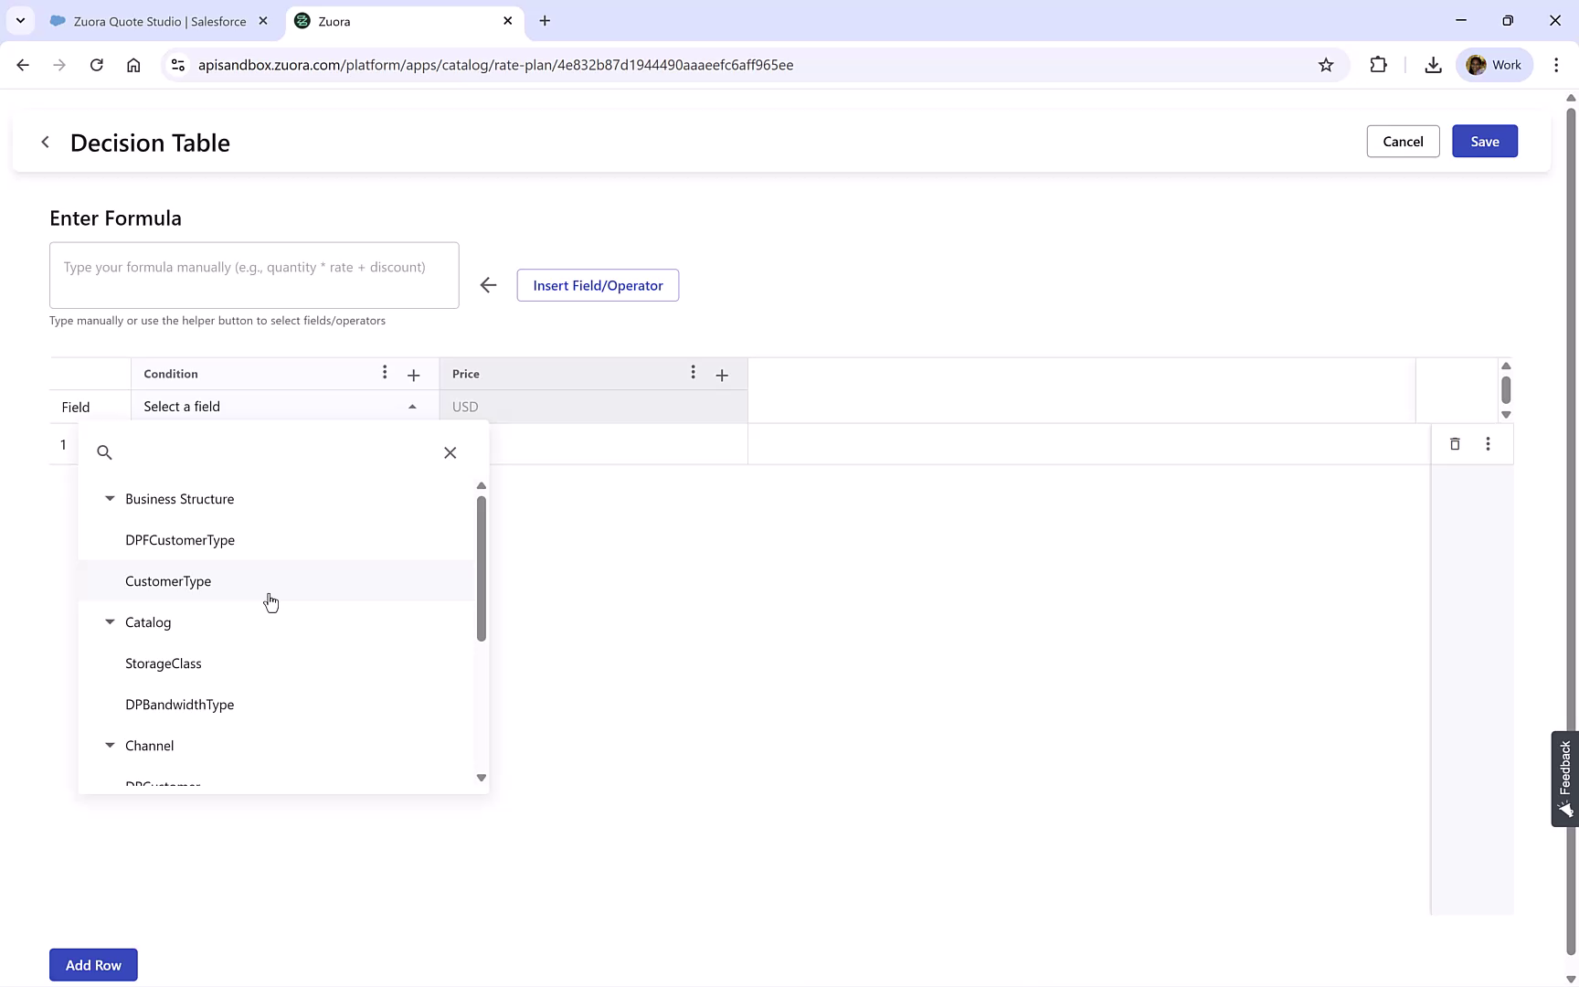Save the decision table
The height and width of the screenshot is (987, 1579).
pos(1484,141)
